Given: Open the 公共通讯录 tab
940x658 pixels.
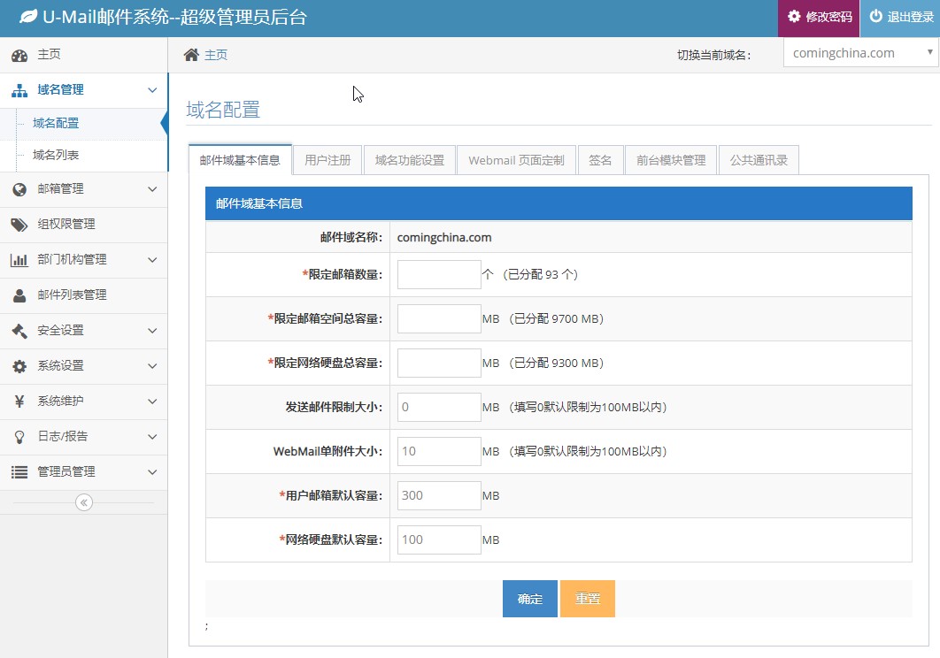Looking at the screenshot, I should point(759,160).
